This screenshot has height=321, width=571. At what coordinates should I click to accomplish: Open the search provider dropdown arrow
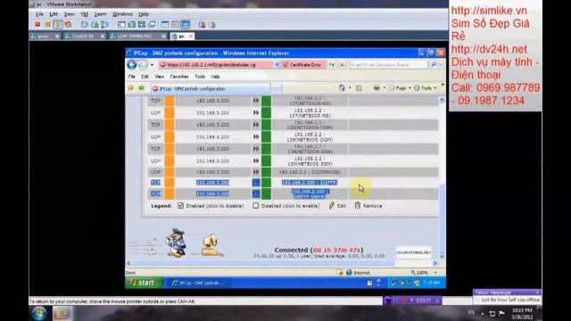pos(441,65)
